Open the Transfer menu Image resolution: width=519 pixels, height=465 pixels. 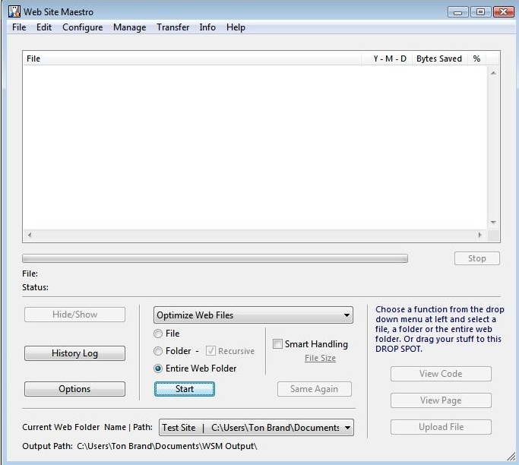tap(172, 27)
